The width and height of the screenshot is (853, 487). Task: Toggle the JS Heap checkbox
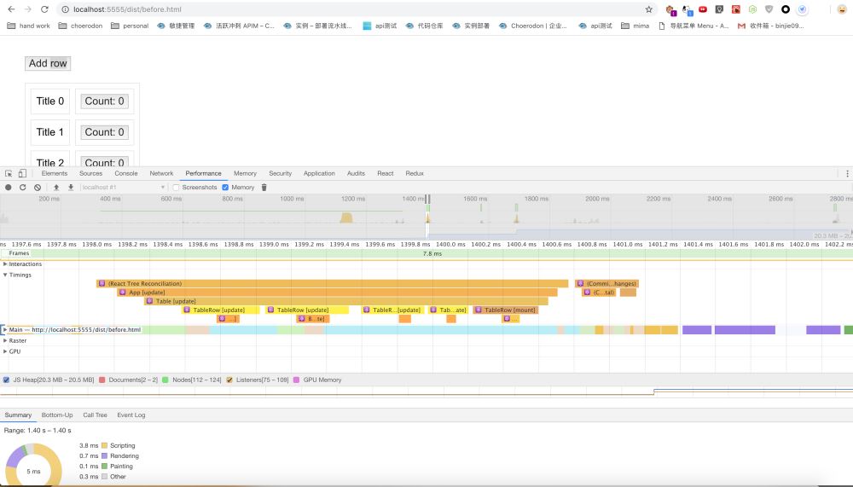tap(7, 380)
